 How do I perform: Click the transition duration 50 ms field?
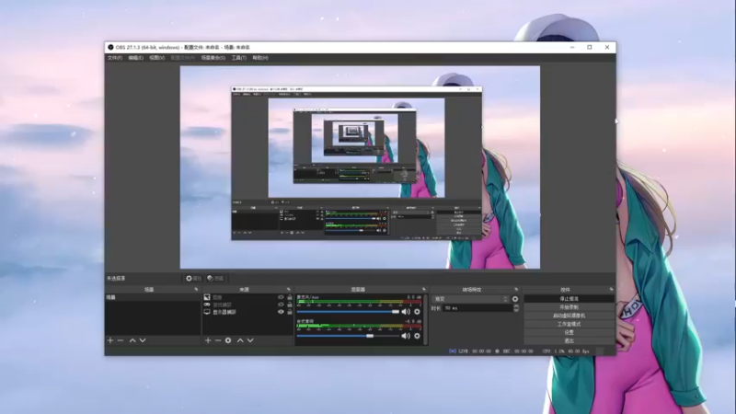point(477,308)
